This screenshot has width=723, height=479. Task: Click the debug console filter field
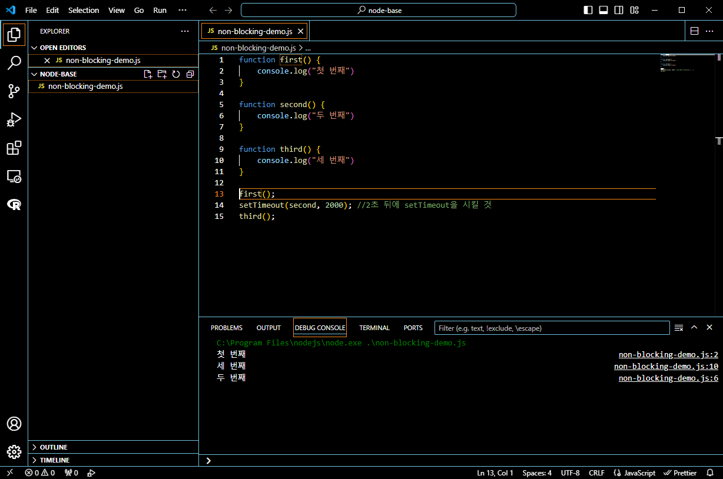[552, 328]
